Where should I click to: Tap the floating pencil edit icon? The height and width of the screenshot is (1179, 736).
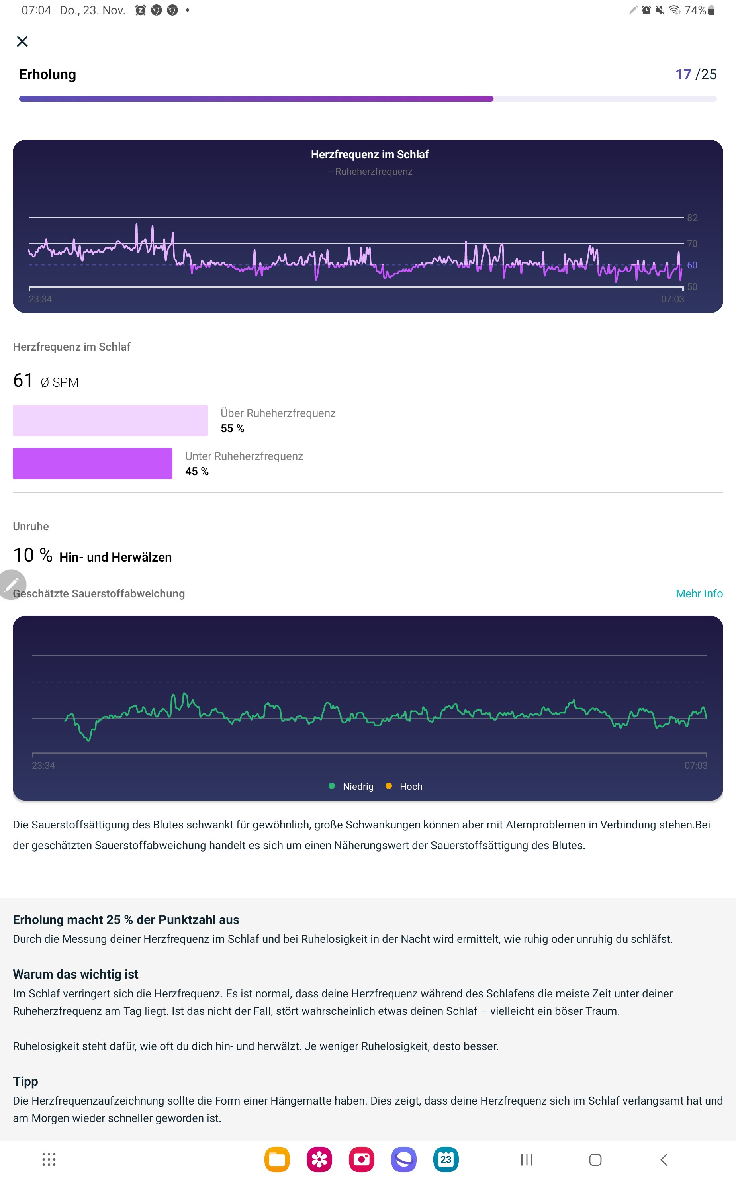[12, 584]
